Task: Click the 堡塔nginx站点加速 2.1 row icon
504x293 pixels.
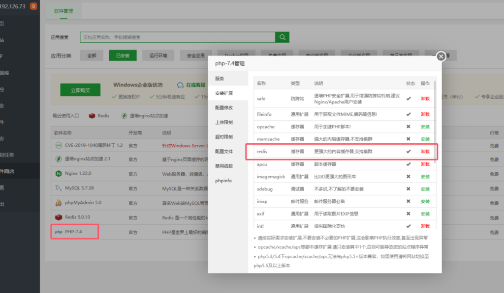Action: pos(59,159)
